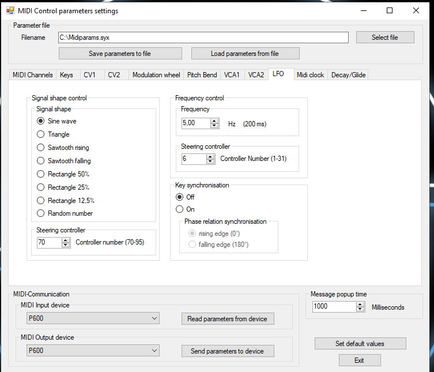Decrease signal shape steering controller number

66,245
